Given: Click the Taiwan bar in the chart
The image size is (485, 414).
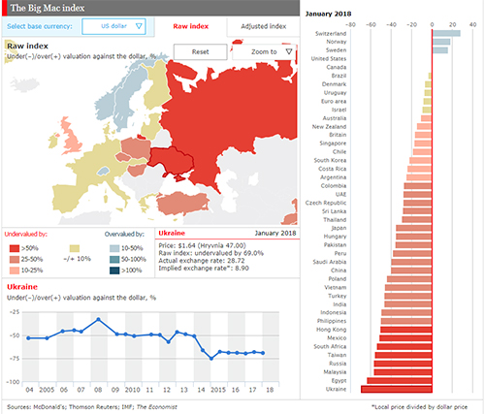Looking at the screenshot, I should tap(404, 355).
